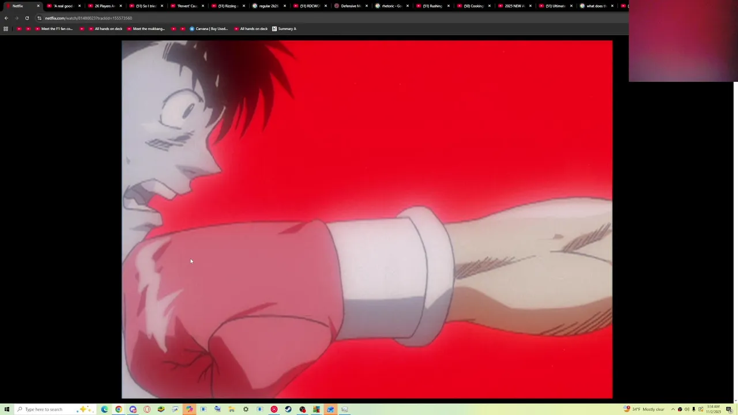738x415 pixels.
Task: Open second 'All hands on deck' bookmark after Carvana
Action: click(250, 29)
